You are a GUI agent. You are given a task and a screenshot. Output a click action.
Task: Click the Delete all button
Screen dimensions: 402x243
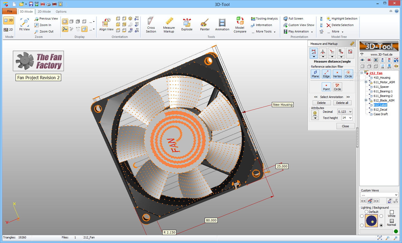pos(342,103)
